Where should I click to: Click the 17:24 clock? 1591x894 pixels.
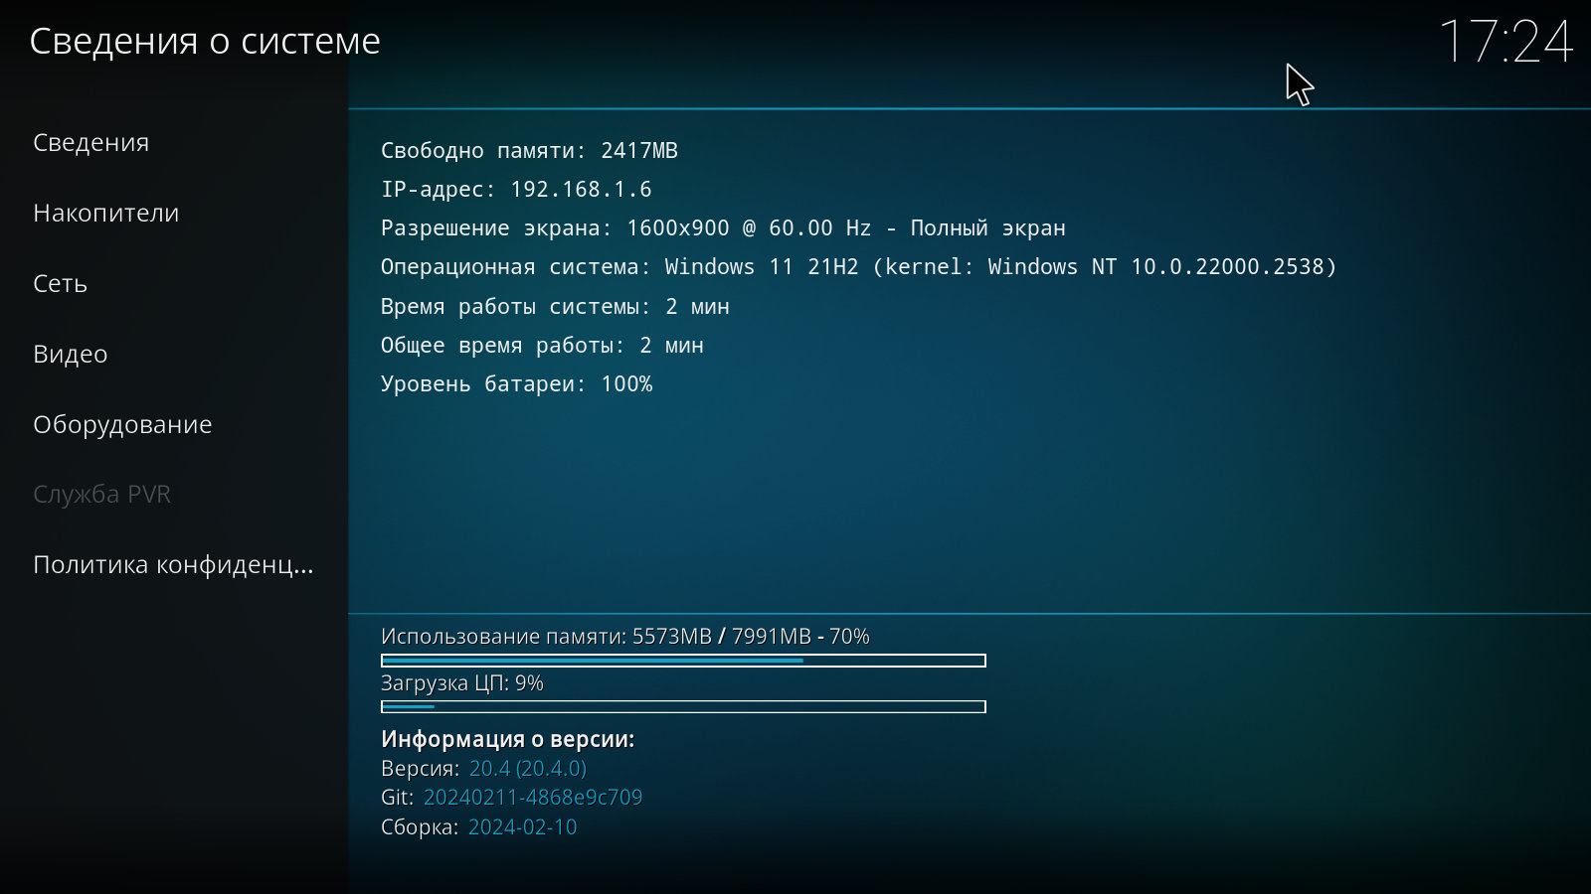coord(1505,42)
